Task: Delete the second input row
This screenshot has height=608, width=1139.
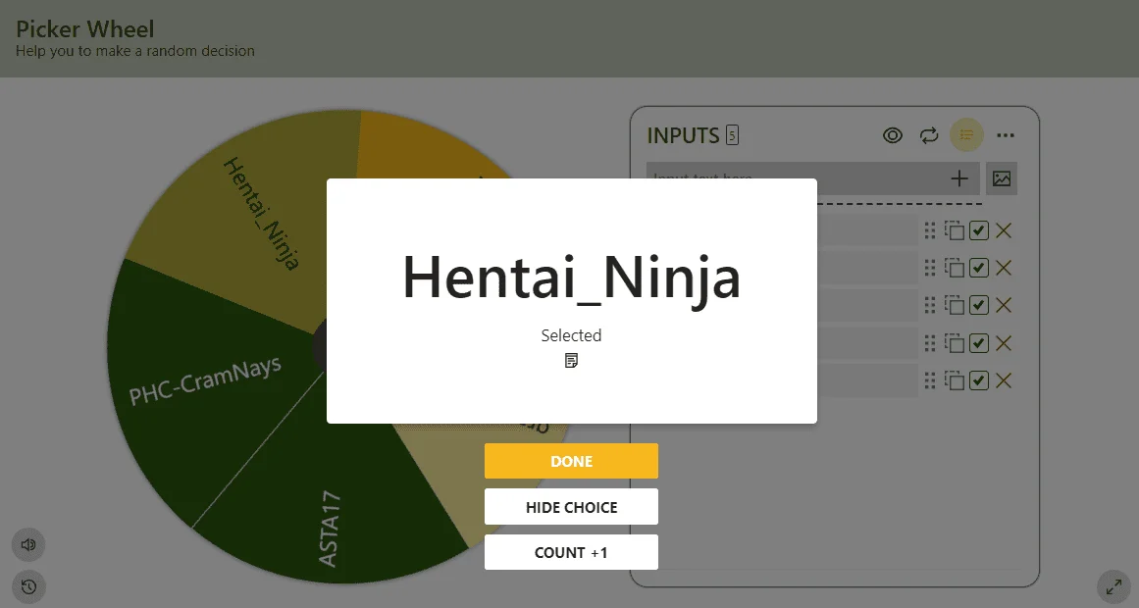Action: 1004,268
